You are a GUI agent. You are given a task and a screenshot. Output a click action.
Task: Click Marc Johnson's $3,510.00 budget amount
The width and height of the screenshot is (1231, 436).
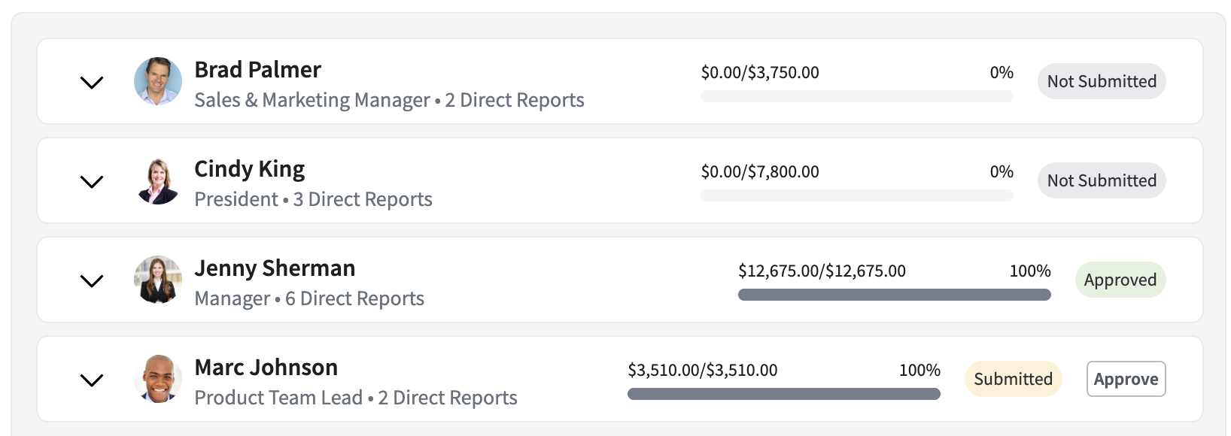click(x=703, y=370)
